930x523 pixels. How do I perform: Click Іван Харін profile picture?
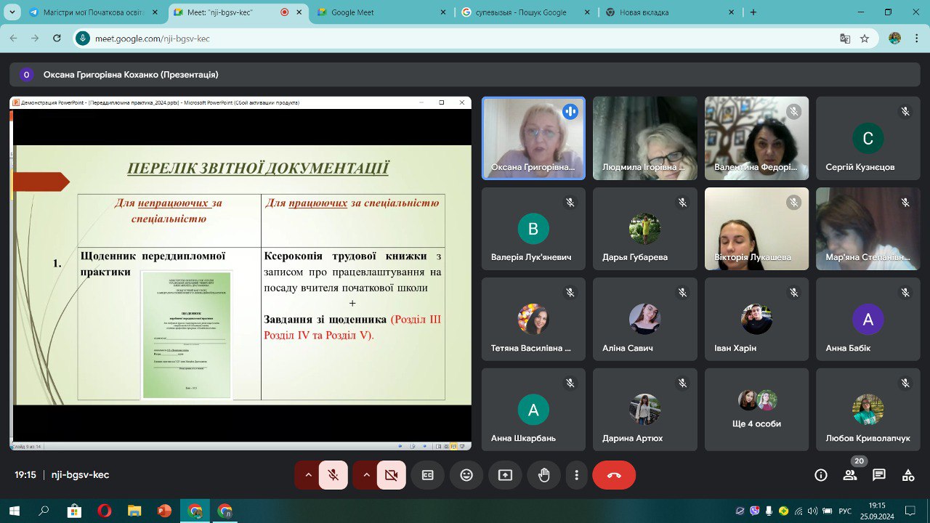[x=756, y=319]
